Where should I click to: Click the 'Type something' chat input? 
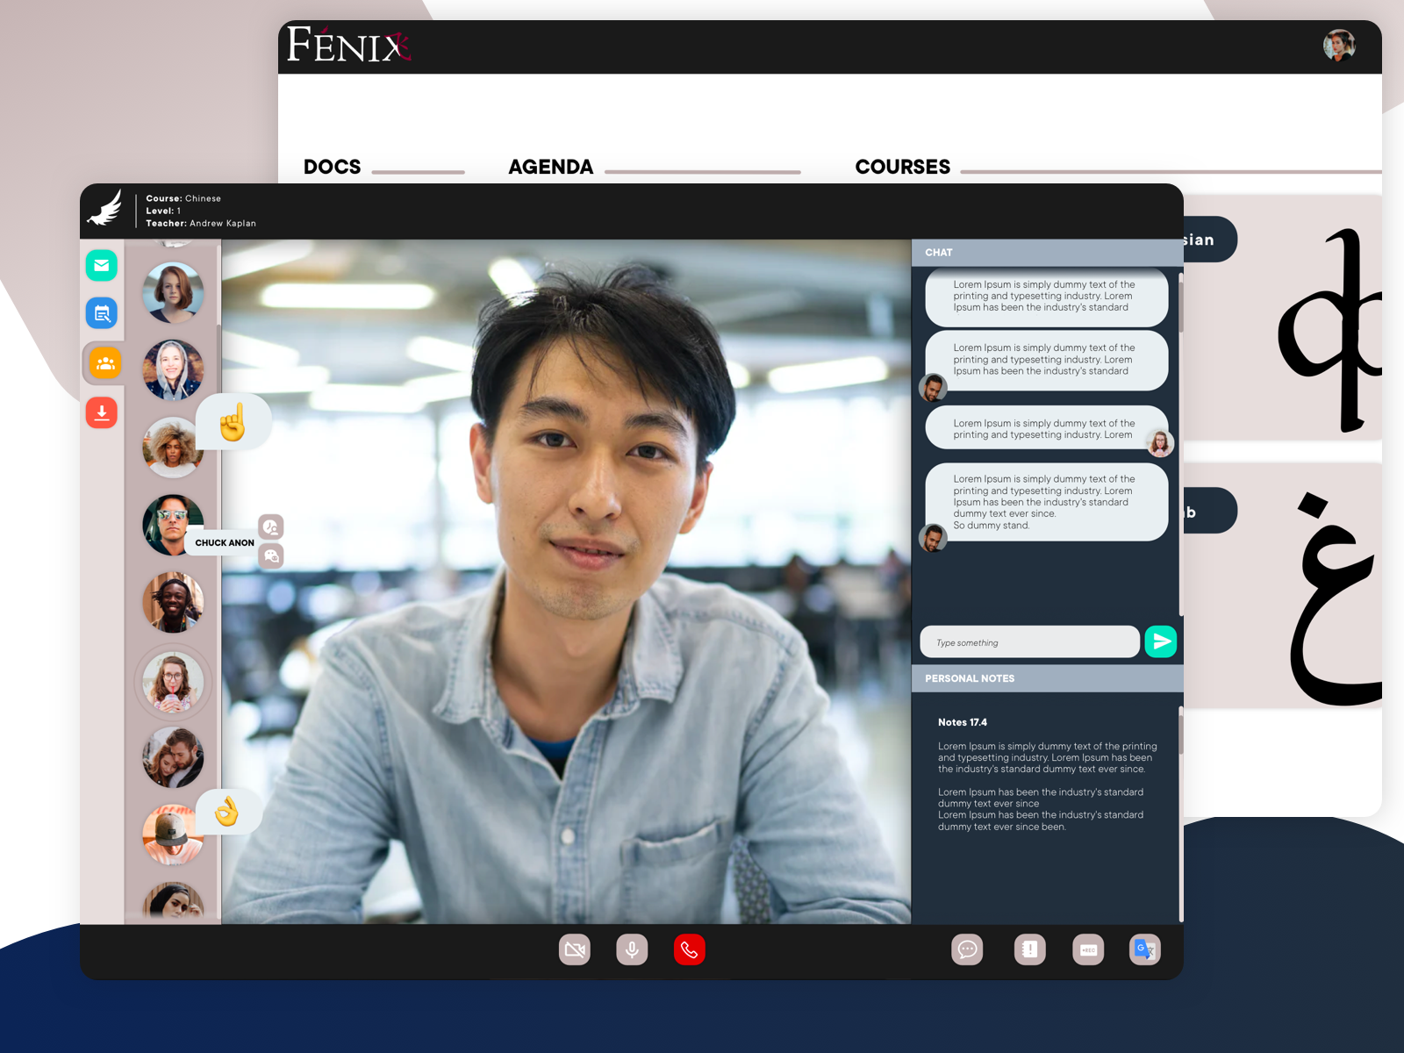1030,641
